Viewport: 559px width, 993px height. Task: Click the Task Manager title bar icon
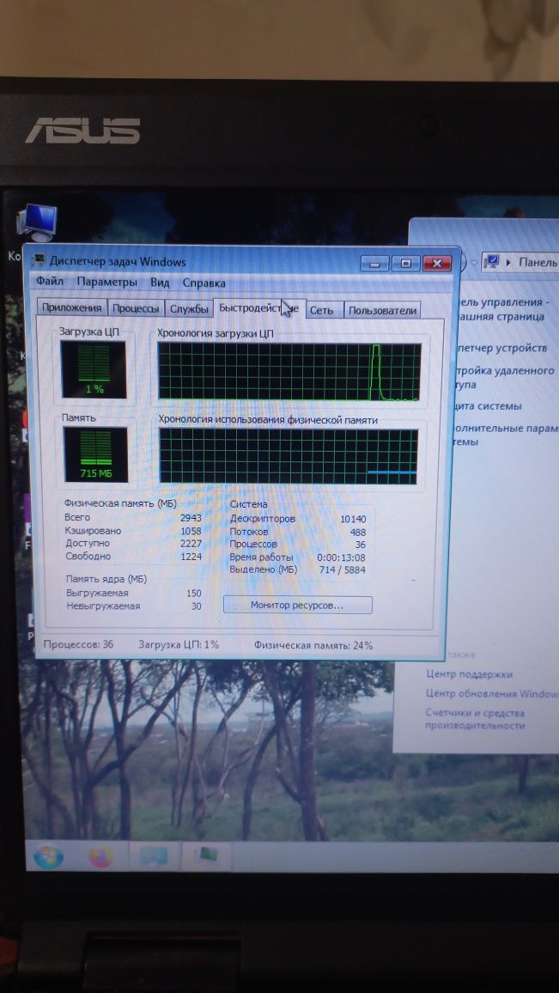coord(39,261)
